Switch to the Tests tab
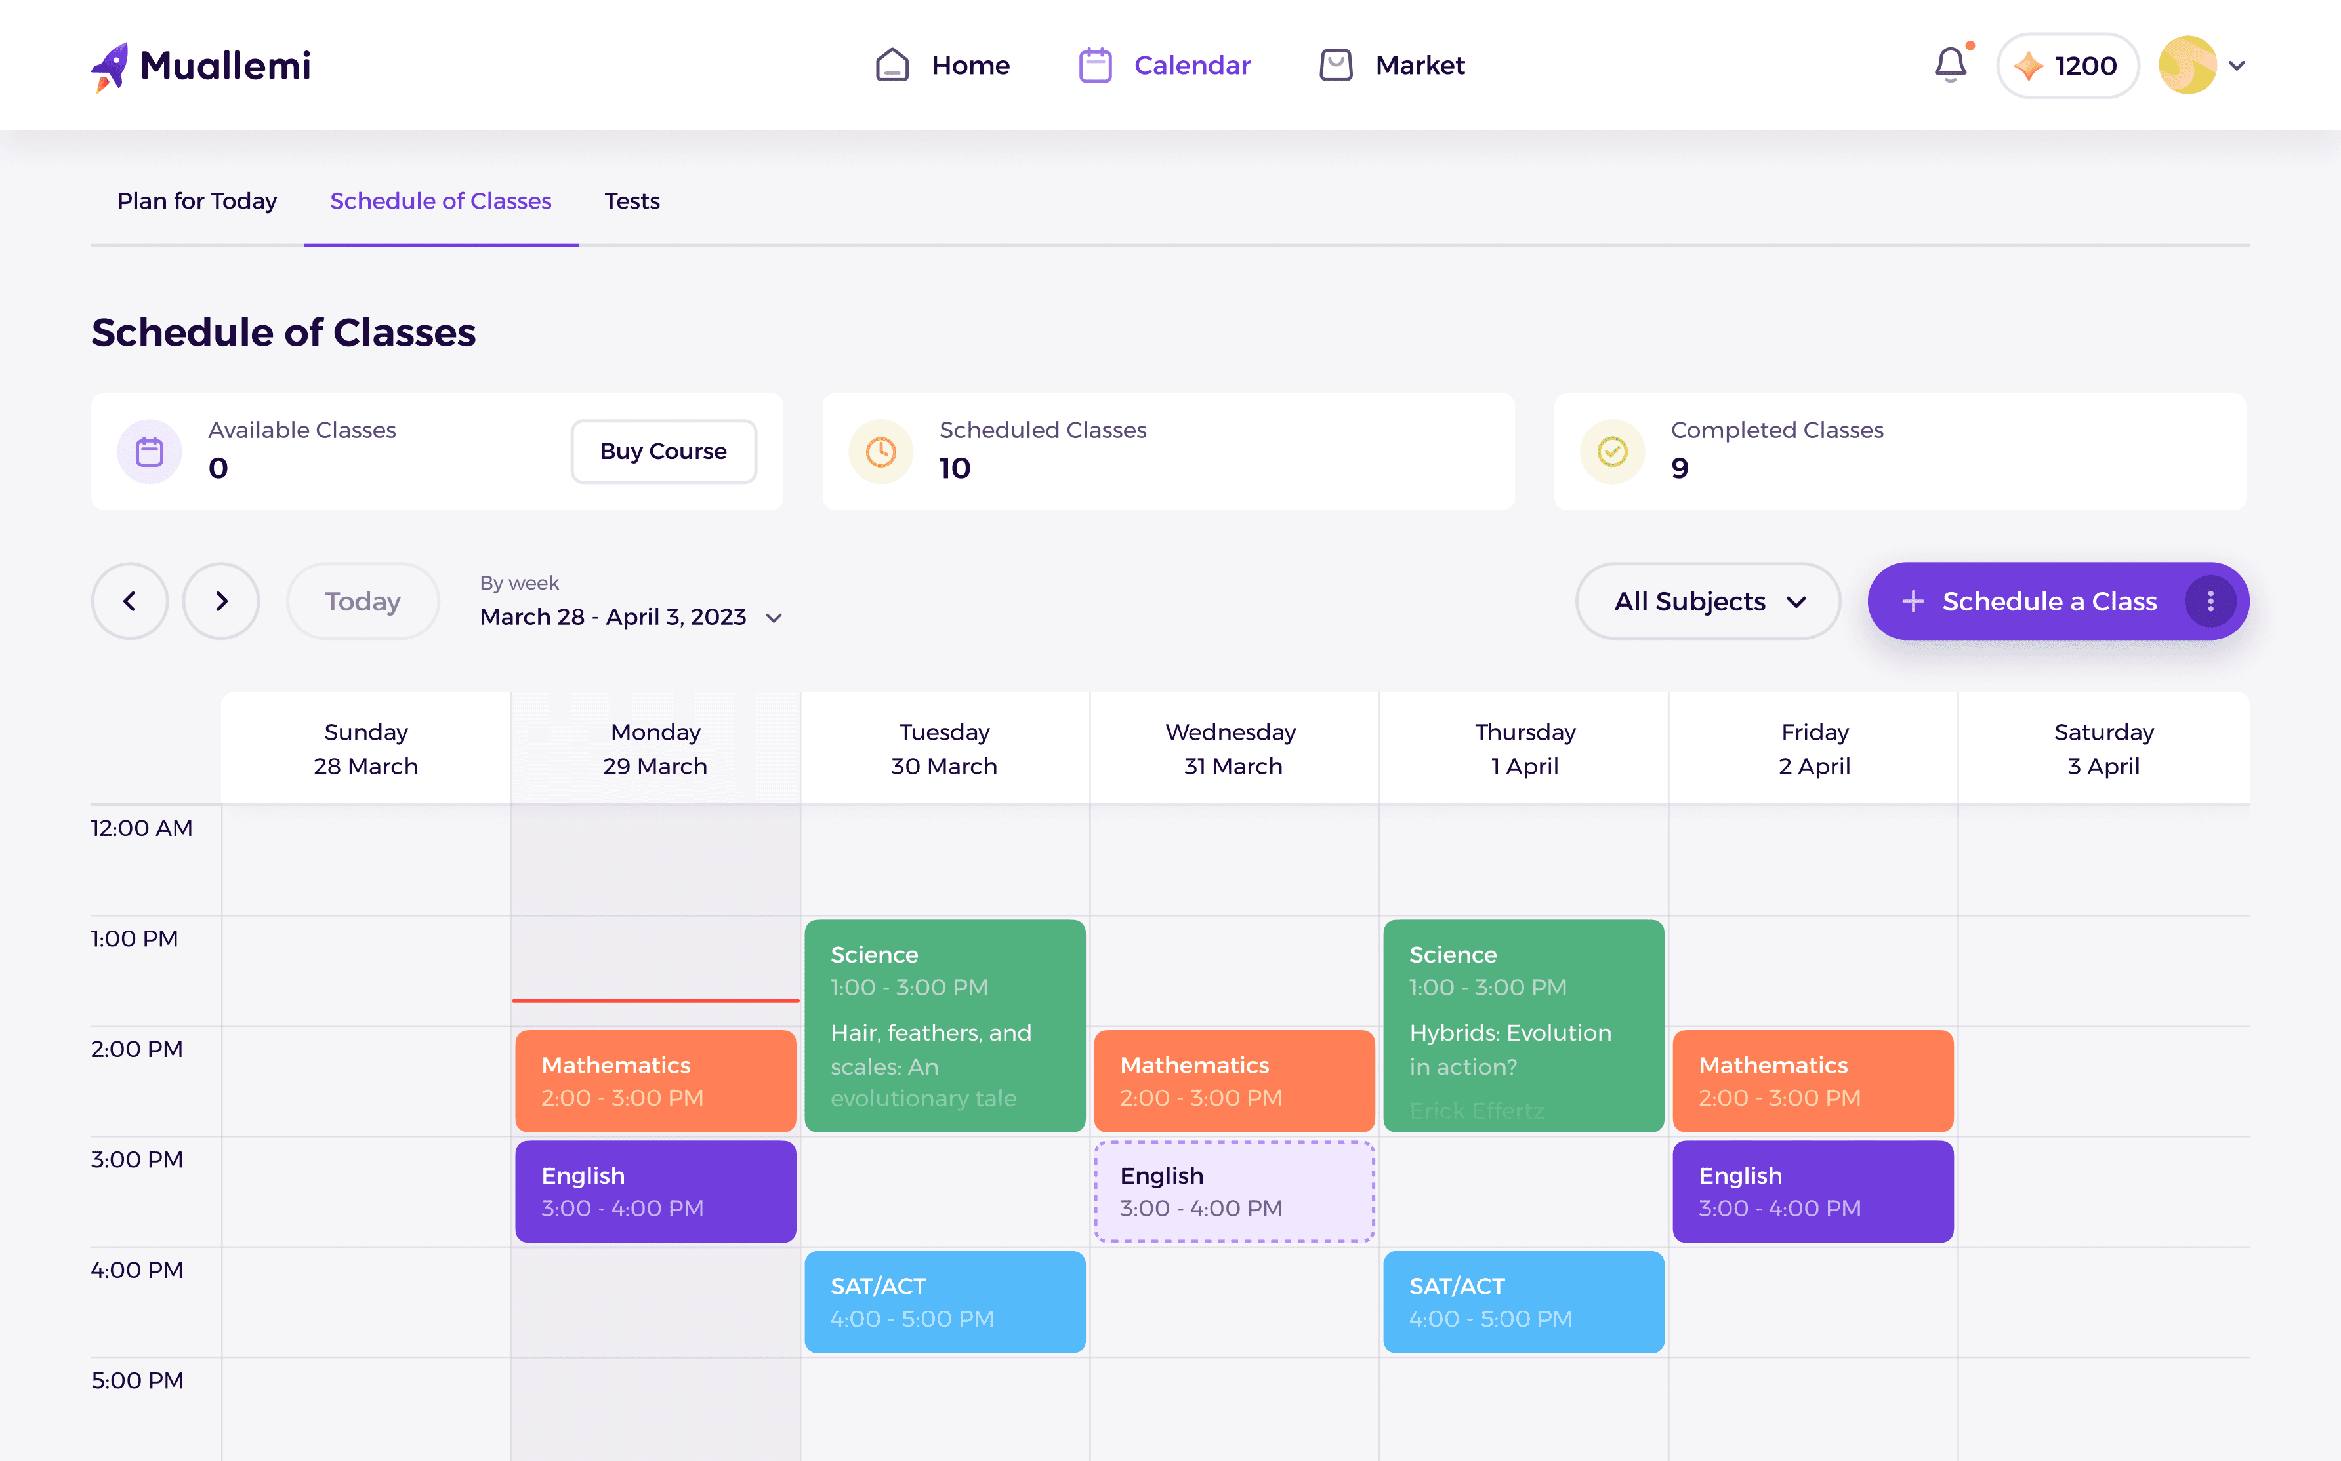 [x=632, y=201]
